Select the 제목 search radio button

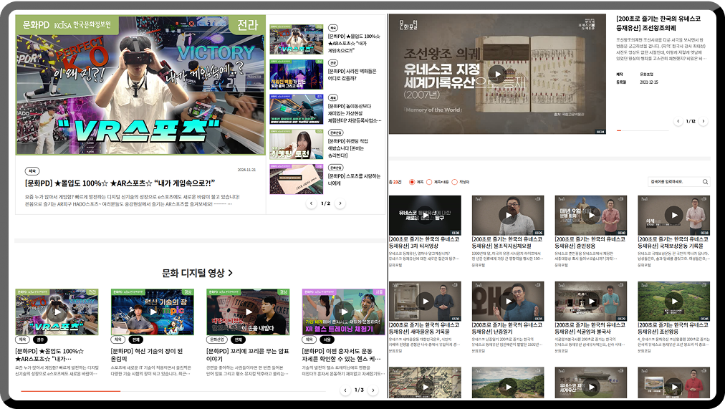coord(411,182)
